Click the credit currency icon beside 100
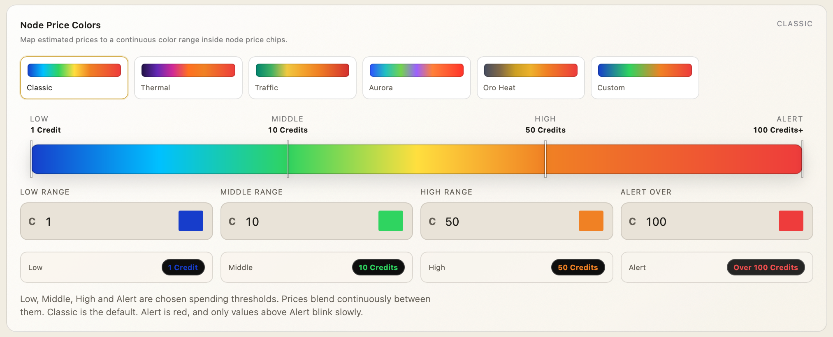 coord(633,222)
